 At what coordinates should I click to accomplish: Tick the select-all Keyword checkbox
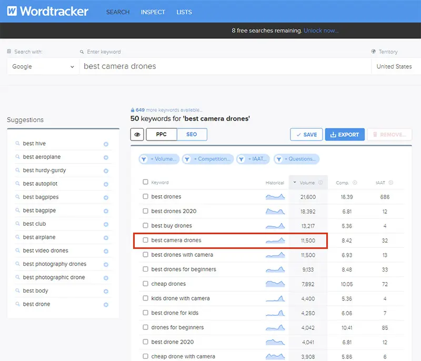click(146, 182)
